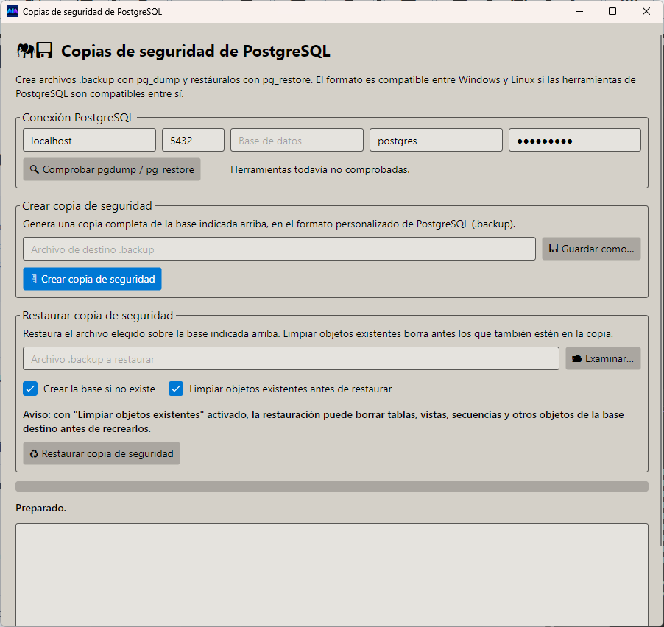
Task: Click the checkbox label Crear la base si no existe
Action: [99, 389]
